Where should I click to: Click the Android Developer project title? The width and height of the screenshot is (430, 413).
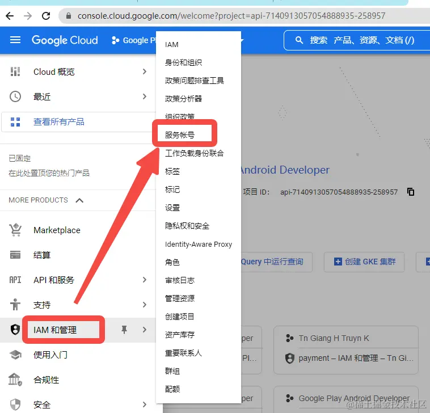coord(285,170)
